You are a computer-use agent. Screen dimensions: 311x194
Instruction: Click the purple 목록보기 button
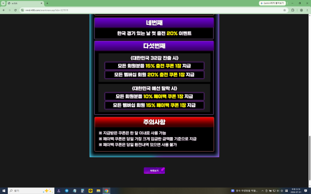pos(154,170)
